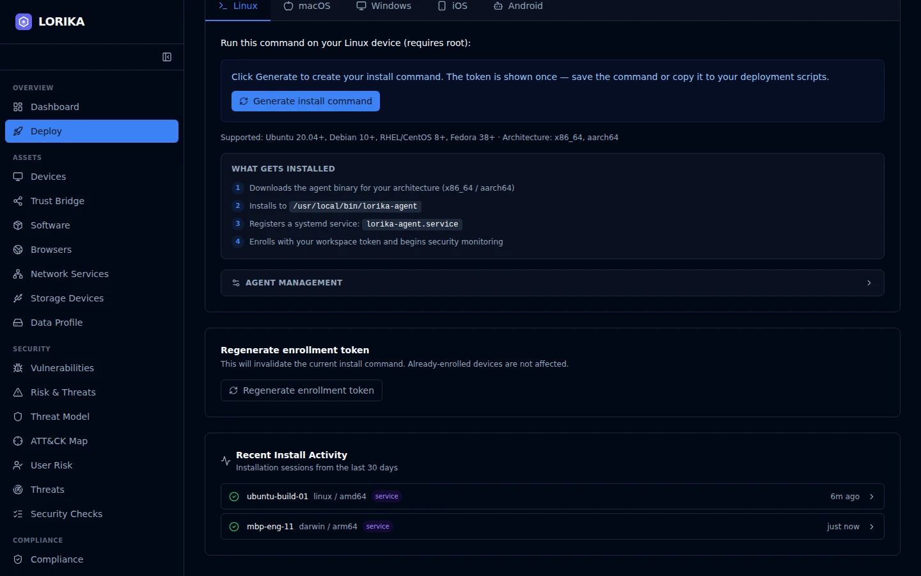Click the Deploy rocket icon
Image resolution: width=921 pixels, height=576 pixels.
pos(18,131)
